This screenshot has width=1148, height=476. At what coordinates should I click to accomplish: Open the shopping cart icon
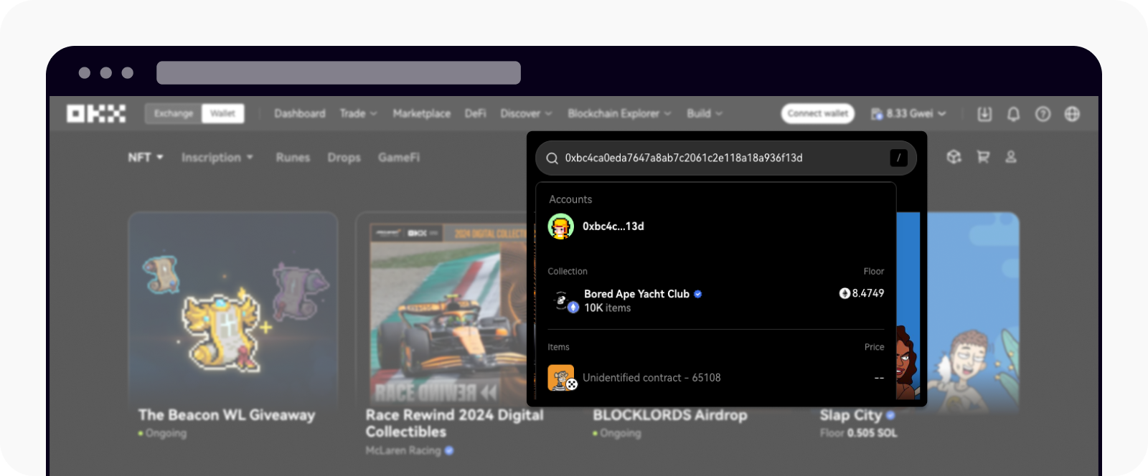[x=983, y=157]
